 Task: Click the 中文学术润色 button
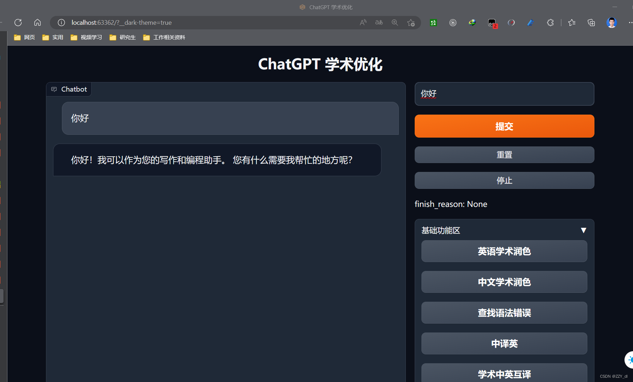[x=504, y=282]
